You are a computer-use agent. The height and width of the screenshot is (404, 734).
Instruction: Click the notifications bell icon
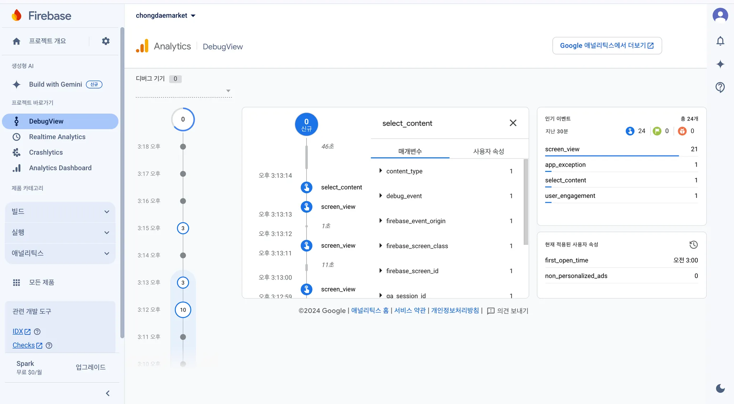(720, 41)
